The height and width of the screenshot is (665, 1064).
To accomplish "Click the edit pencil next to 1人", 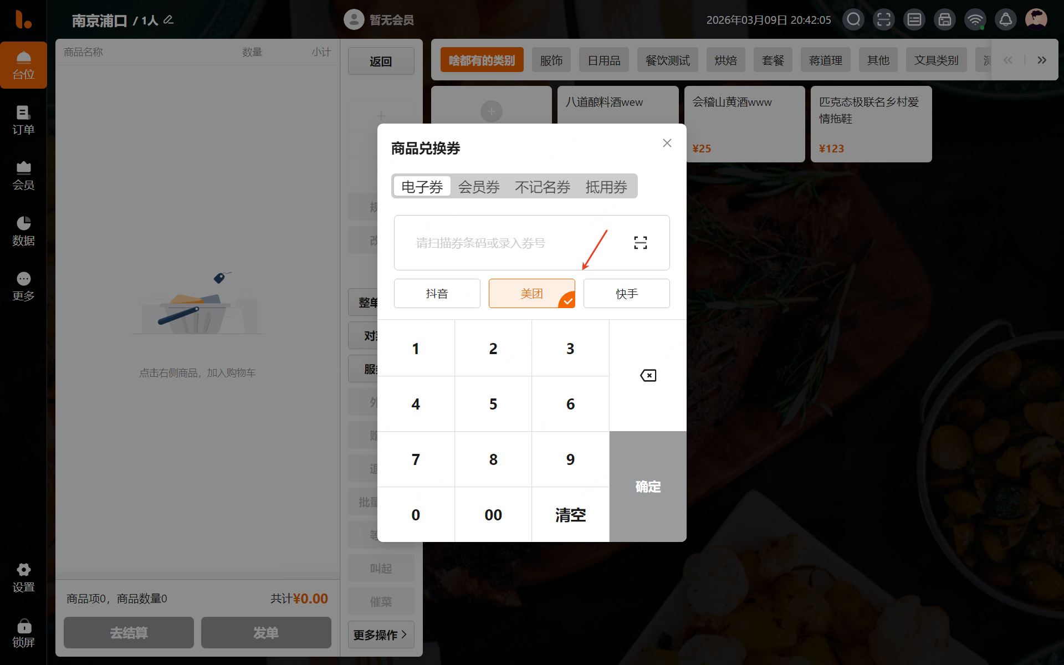I will tap(168, 20).
